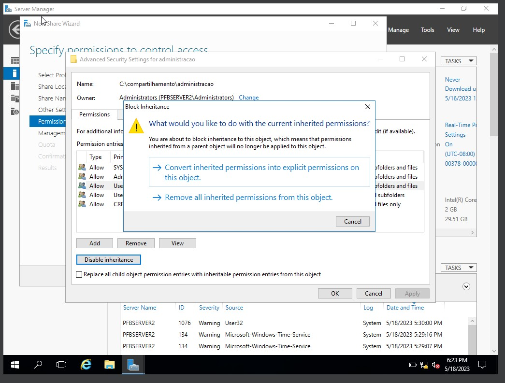Open the lower TASKS dropdown
505x383 pixels.
pyautogui.click(x=457, y=267)
